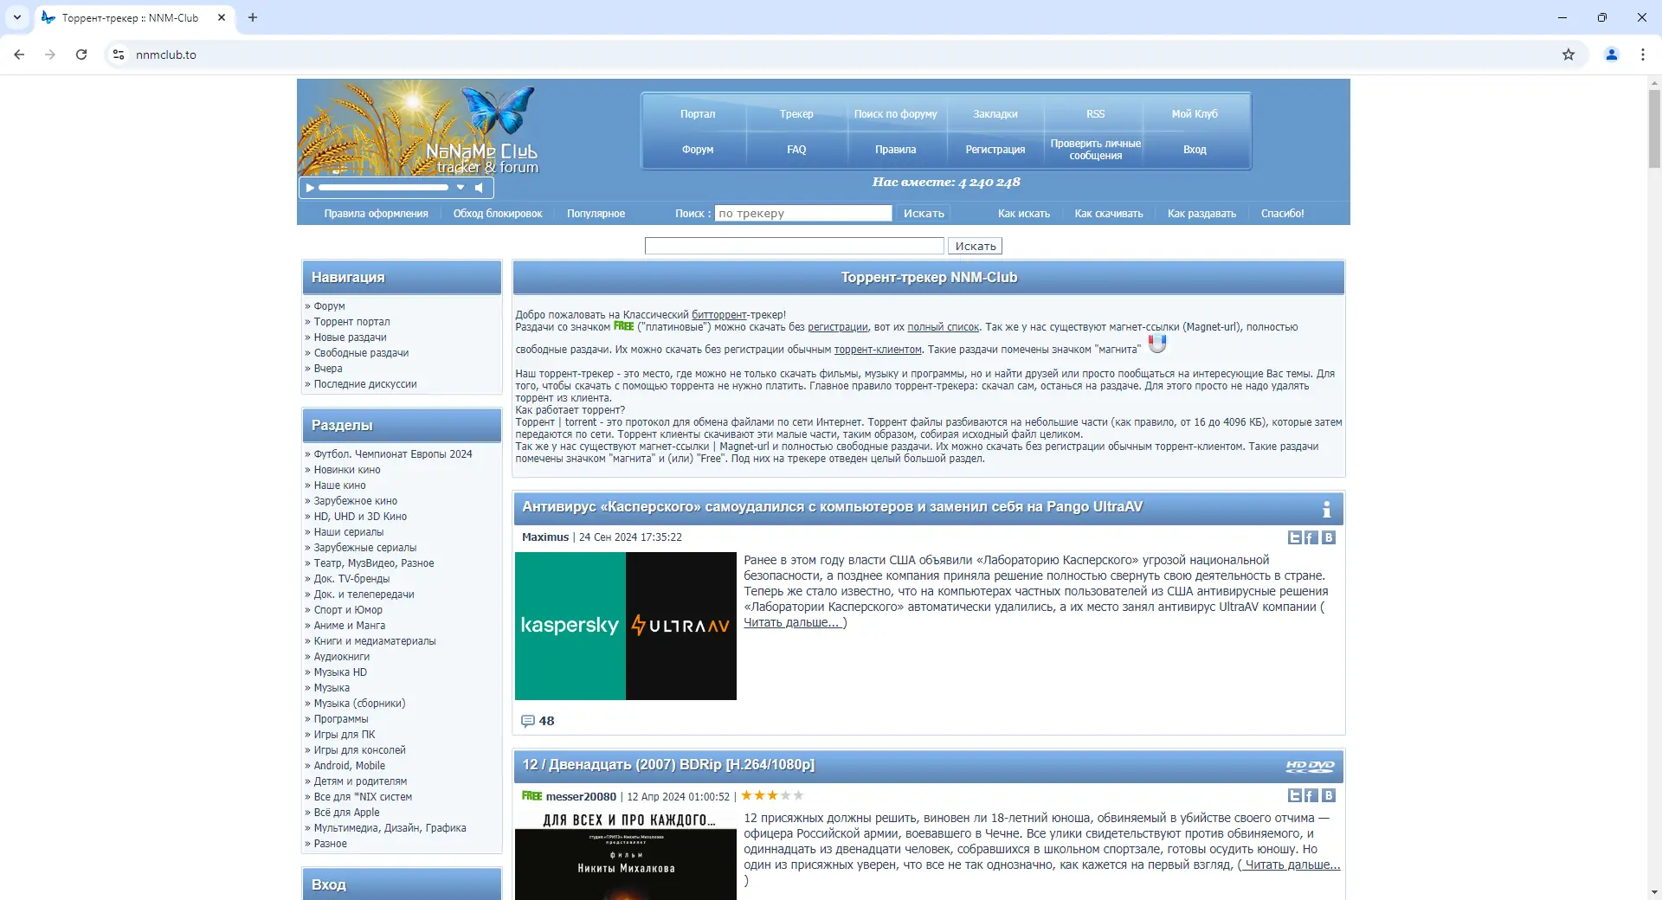Open Android, Mobile section
1662x900 pixels.
click(350, 766)
